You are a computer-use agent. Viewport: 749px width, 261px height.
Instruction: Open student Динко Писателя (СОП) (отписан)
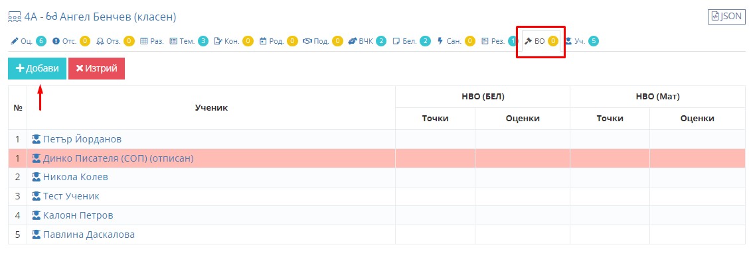click(x=118, y=158)
